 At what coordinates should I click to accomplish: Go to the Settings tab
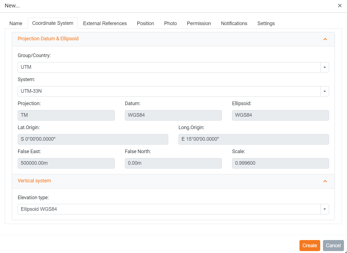coord(266,23)
